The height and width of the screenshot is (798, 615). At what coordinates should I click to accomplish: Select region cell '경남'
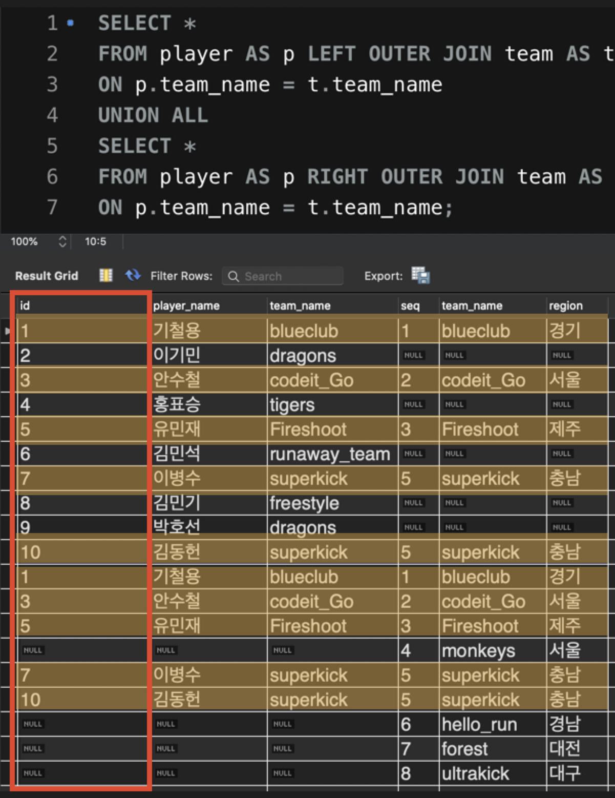pyautogui.click(x=577, y=724)
